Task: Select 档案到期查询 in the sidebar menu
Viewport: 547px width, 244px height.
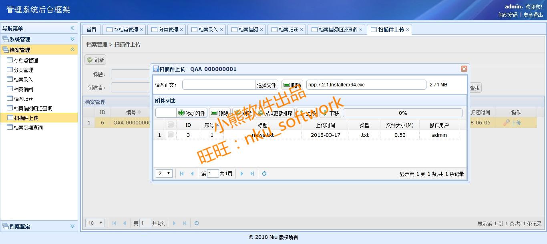Action: coord(28,128)
